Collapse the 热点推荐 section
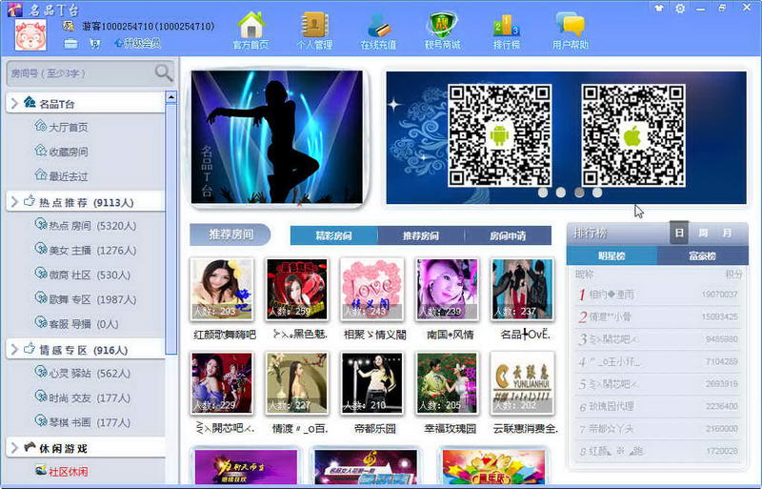762x489 pixels. click(14, 201)
